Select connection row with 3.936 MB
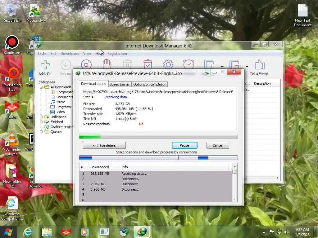 click(x=156, y=189)
